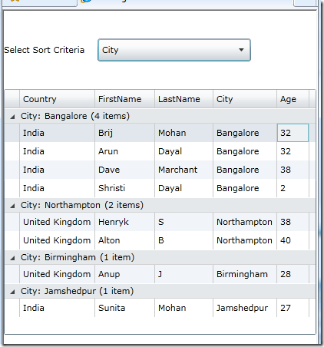324x347 pixels.
Task: Click the Dave first name cell
Action: 124,170
